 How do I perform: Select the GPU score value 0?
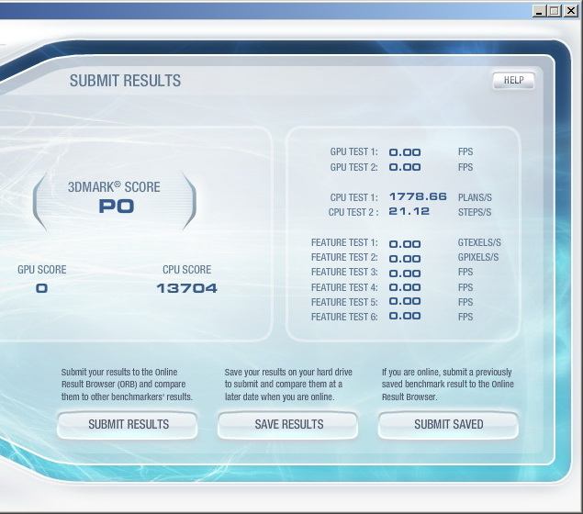pos(41,288)
